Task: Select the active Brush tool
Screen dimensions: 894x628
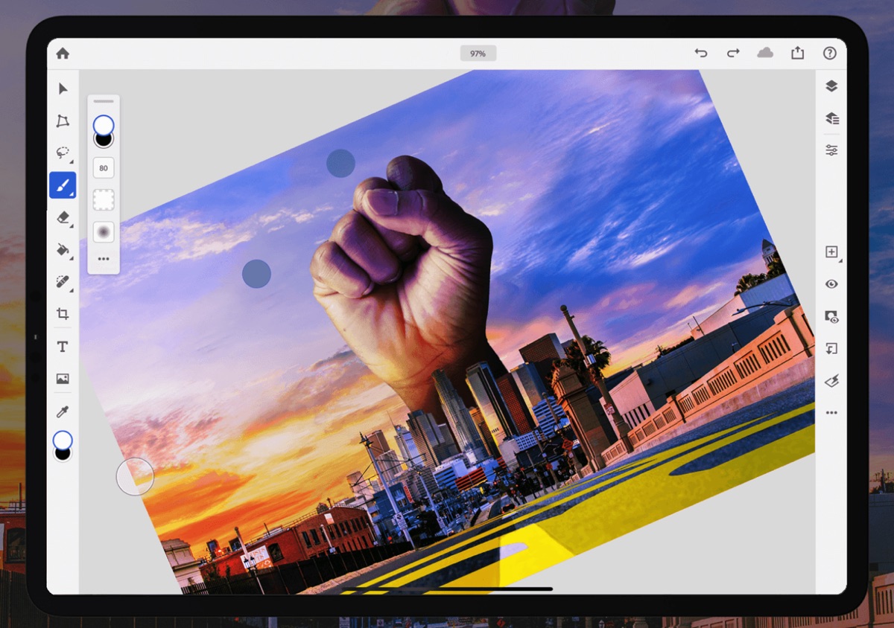Action: click(x=63, y=185)
